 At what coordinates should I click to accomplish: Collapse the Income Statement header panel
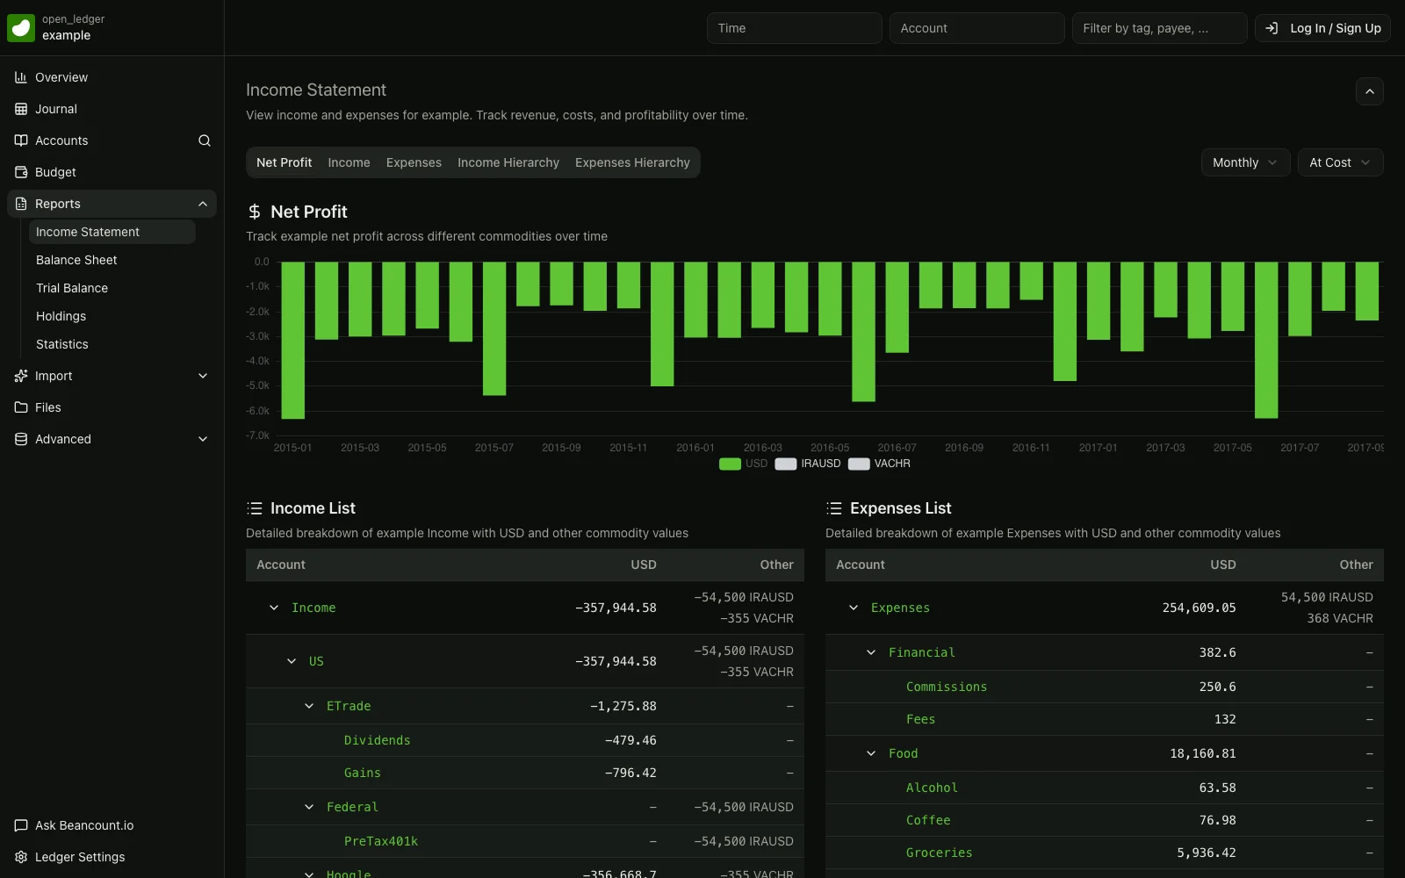1369,91
